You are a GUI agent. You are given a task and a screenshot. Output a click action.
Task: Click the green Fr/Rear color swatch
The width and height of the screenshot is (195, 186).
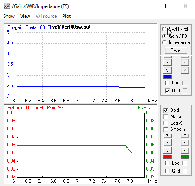tap(185, 157)
